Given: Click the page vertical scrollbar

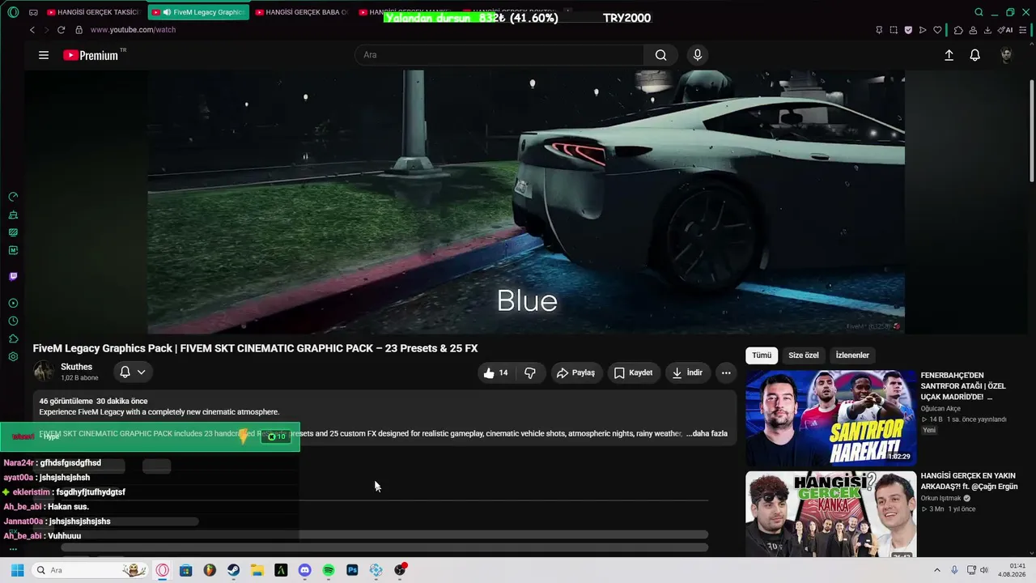Looking at the screenshot, I should coord(1031,130).
